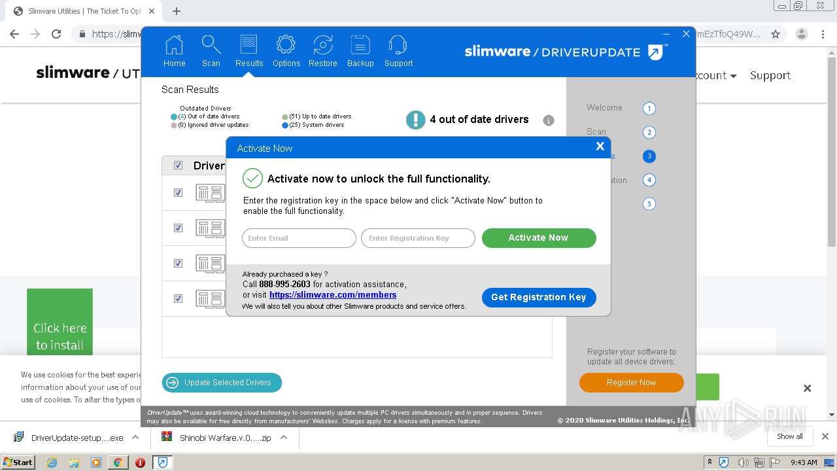Open the slimware.com/members link
Image resolution: width=837 pixels, height=471 pixels.
[333, 295]
